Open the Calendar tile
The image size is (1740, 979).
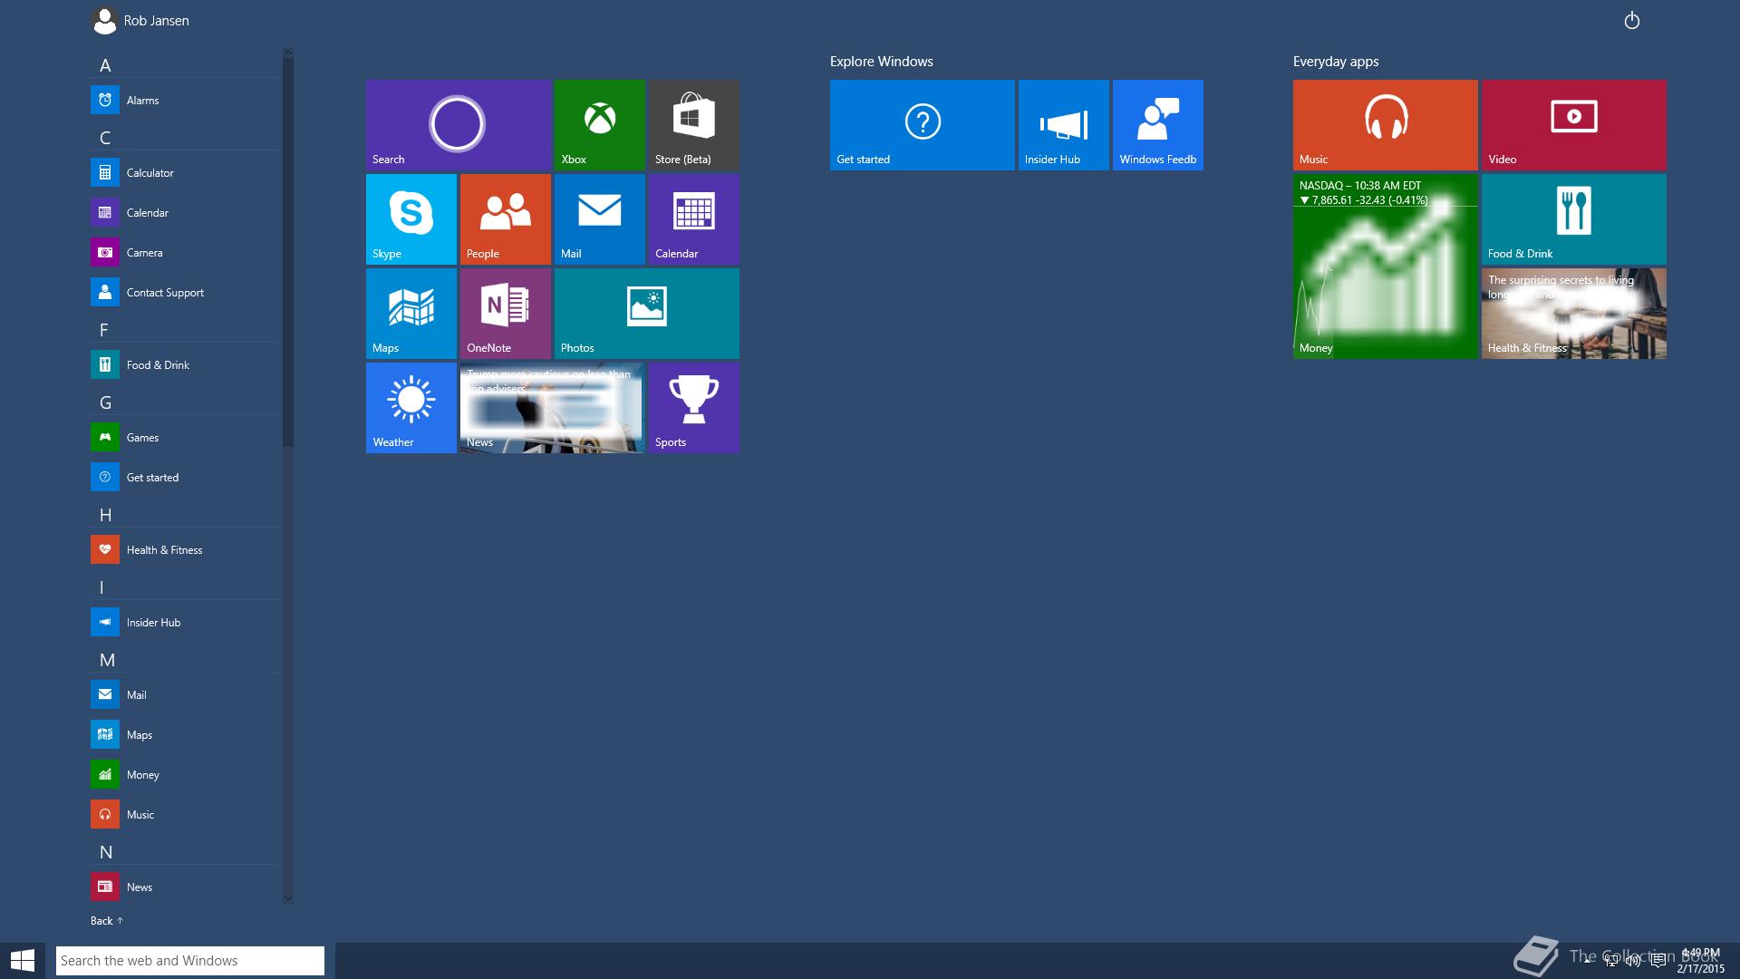694,219
